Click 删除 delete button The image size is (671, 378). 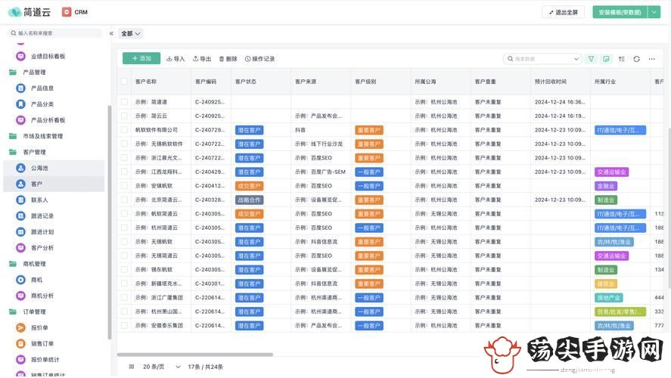coord(228,59)
